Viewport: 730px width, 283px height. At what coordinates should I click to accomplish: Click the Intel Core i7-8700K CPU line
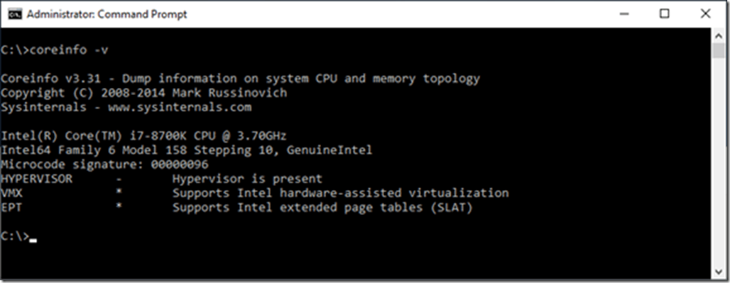(x=144, y=136)
